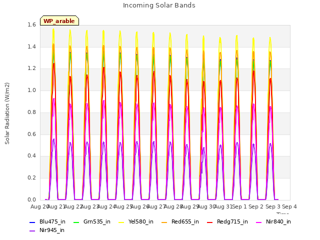Click the Sep 1 x-axis date label

tap(239, 206)
